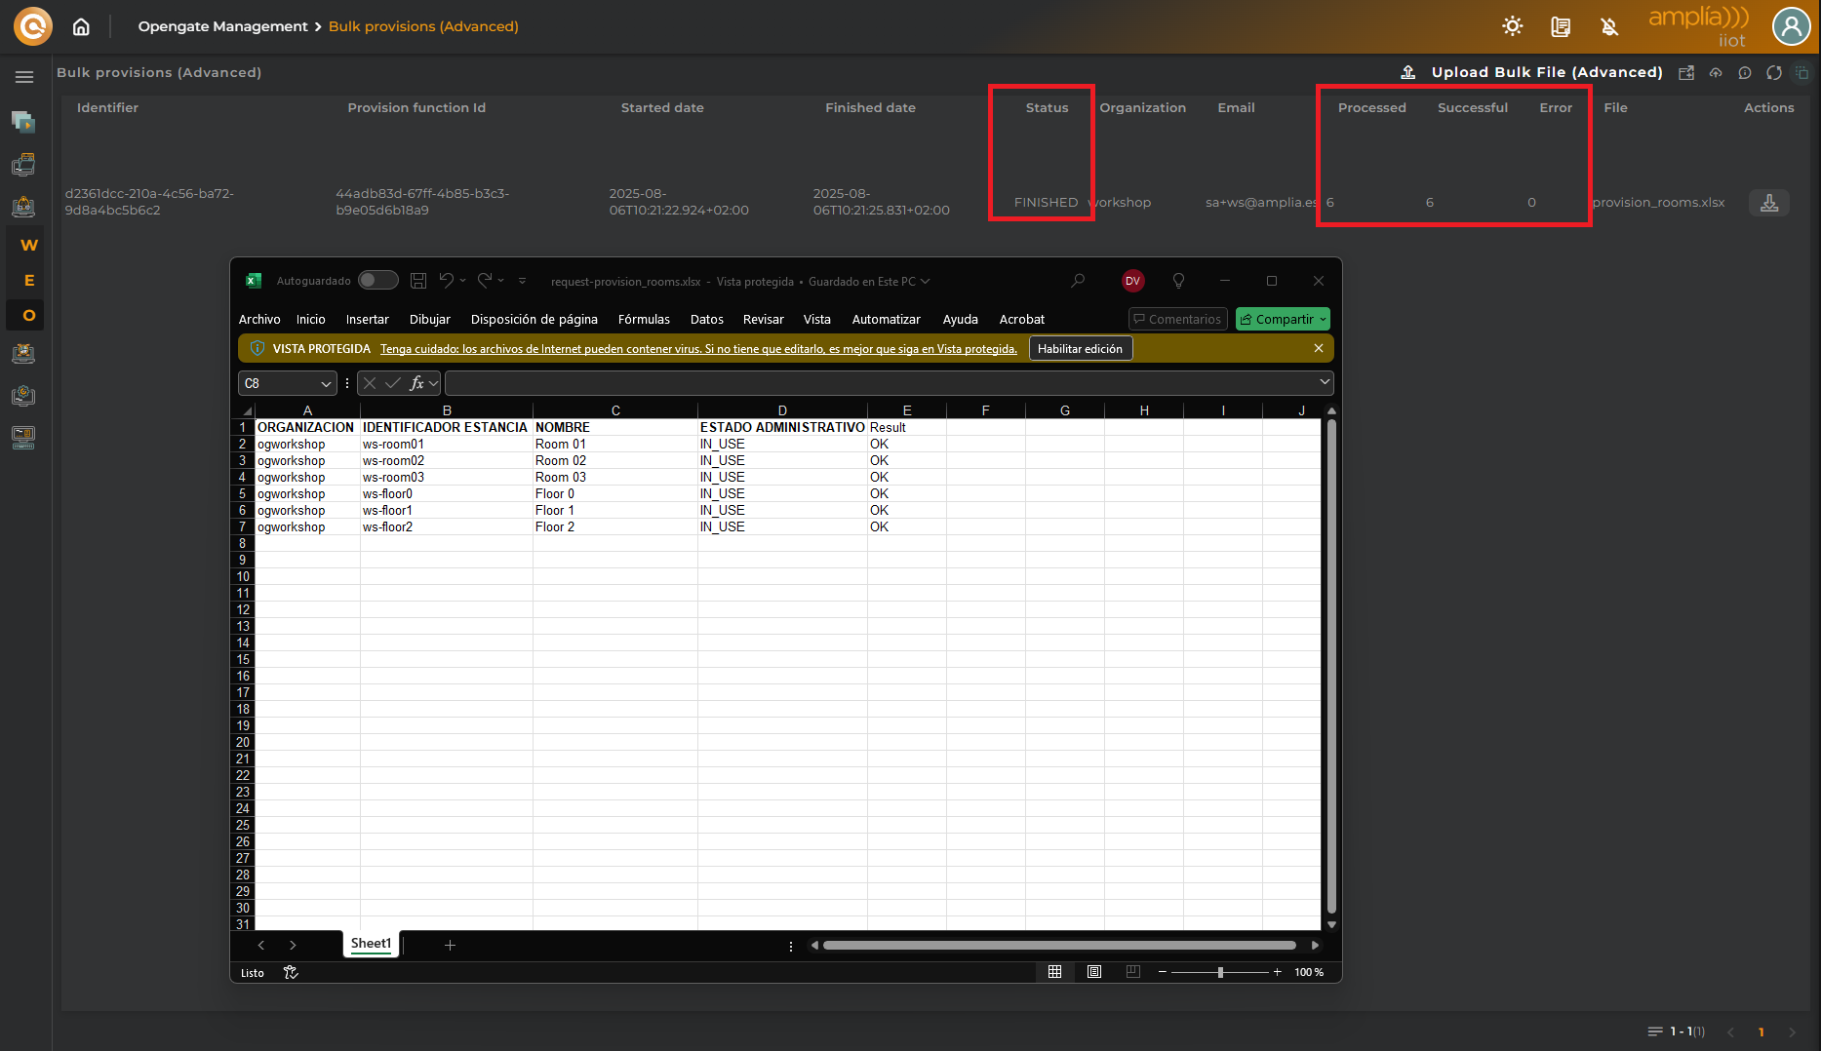Select the Sheet1 worksheet tab
Screen dimensions: 1821x1051
[371, 944]
